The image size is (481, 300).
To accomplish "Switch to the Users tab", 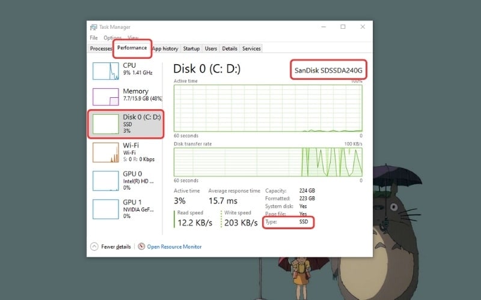I will pyautogui.click(x=211, y=49).
